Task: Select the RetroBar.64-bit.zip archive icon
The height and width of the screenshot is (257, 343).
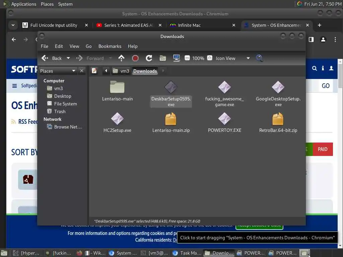Action: [278, 118]
